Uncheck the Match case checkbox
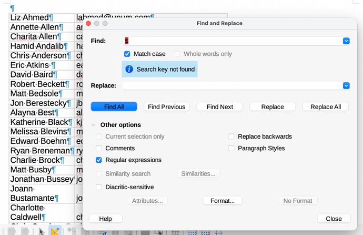The image size is (363, 235). point(127,54)
